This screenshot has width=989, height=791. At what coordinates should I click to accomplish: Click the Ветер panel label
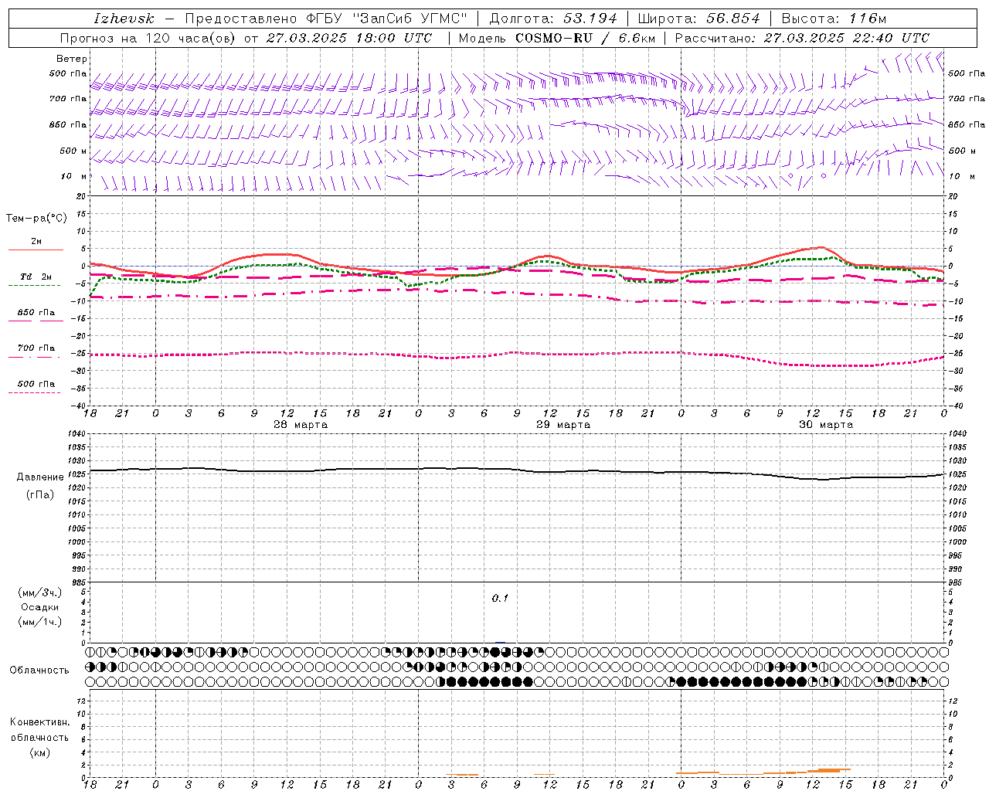pyautogui.click(x=72, y=59)
